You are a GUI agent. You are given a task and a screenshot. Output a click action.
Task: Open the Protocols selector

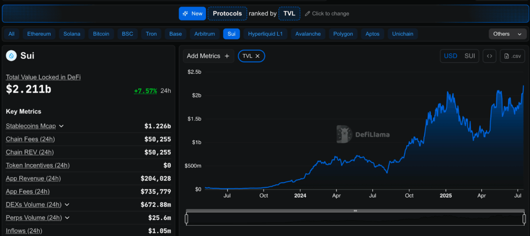point(228,13)
